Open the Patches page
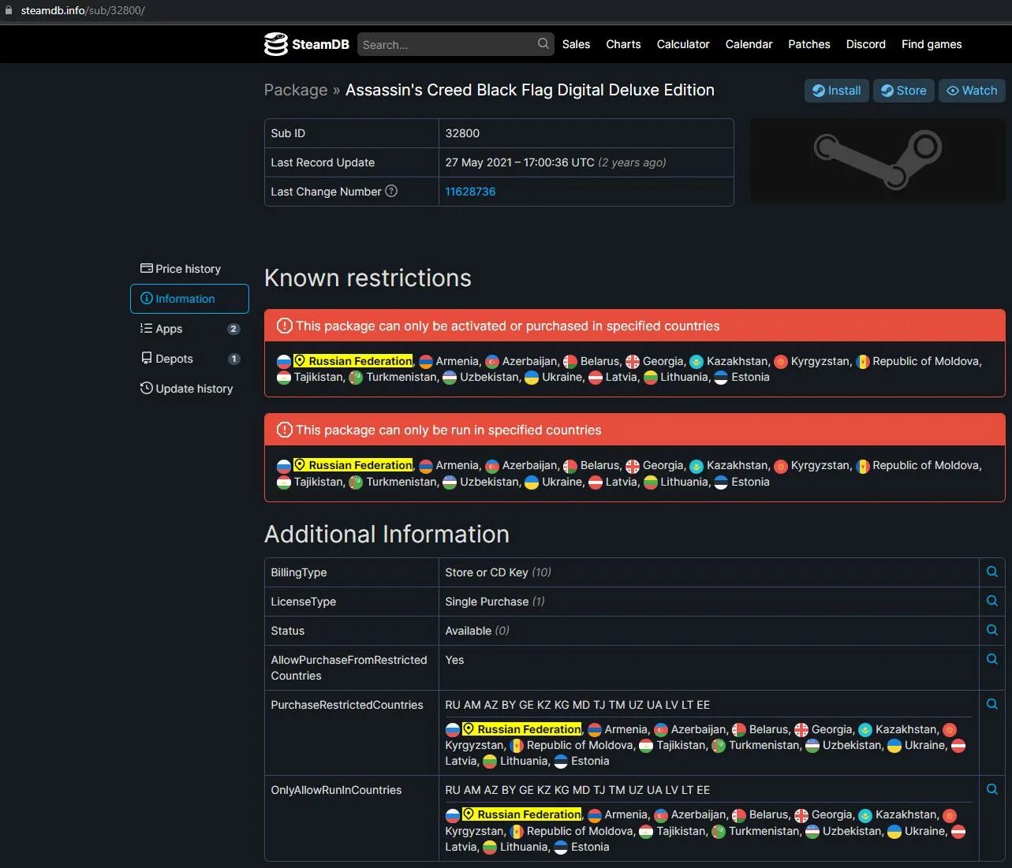 pyautogui.click(x=809, y=44)
